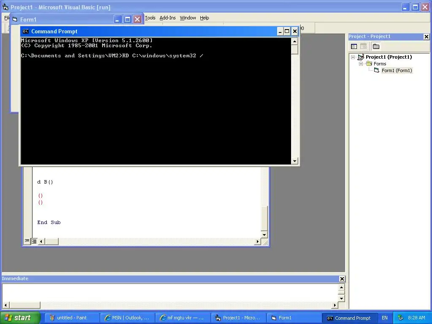Click inside the Immediate window text area
This screenshot has width=432, height=324.
[x=170, y=293]
